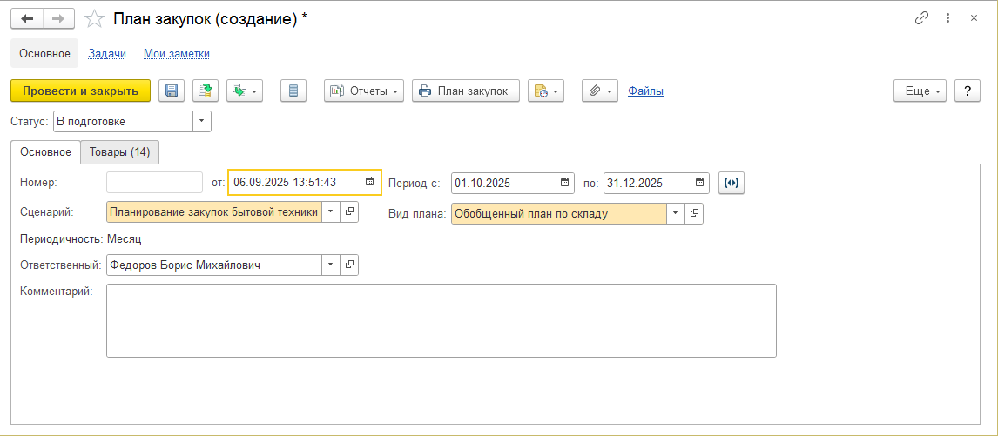Open calendar picker for document date
998x436 pixels.
pyautogui.click(x=370, y=182)
